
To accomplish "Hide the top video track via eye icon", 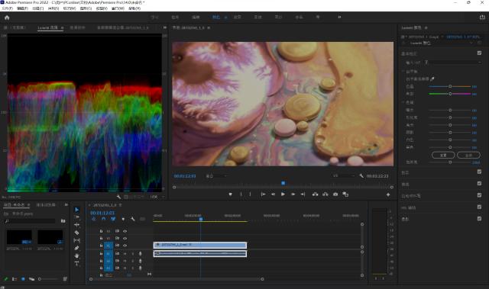I will (125, 231).
